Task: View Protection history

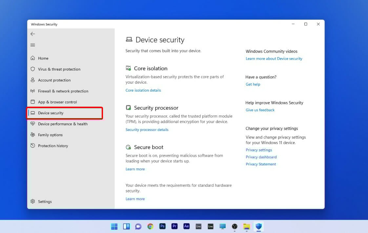Action: [53, 146]
